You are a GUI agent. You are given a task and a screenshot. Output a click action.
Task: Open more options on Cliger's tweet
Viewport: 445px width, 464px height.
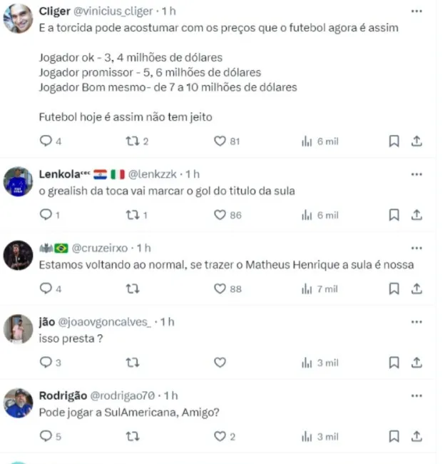(416, 11)
